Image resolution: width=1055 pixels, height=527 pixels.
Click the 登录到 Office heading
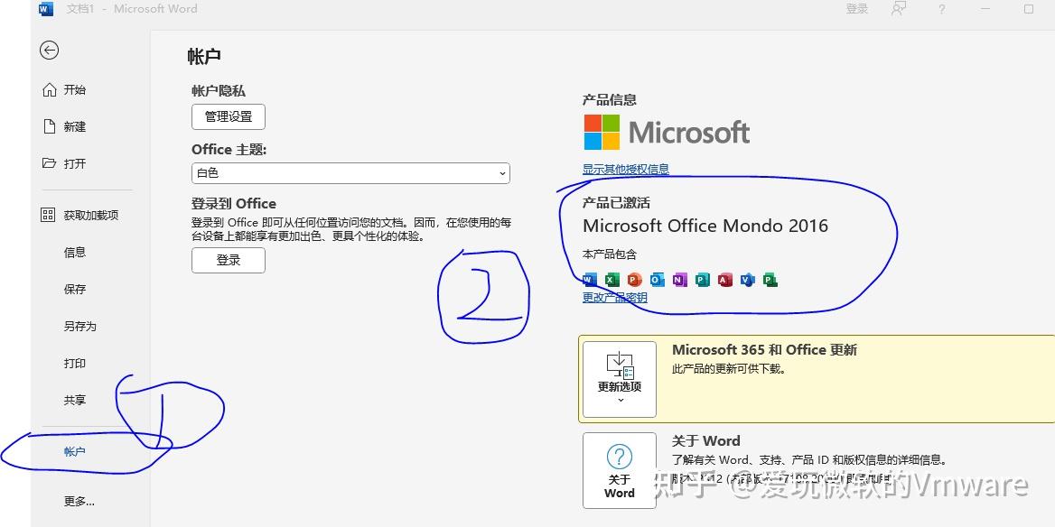pyautogui.click(x=233, y=204)
